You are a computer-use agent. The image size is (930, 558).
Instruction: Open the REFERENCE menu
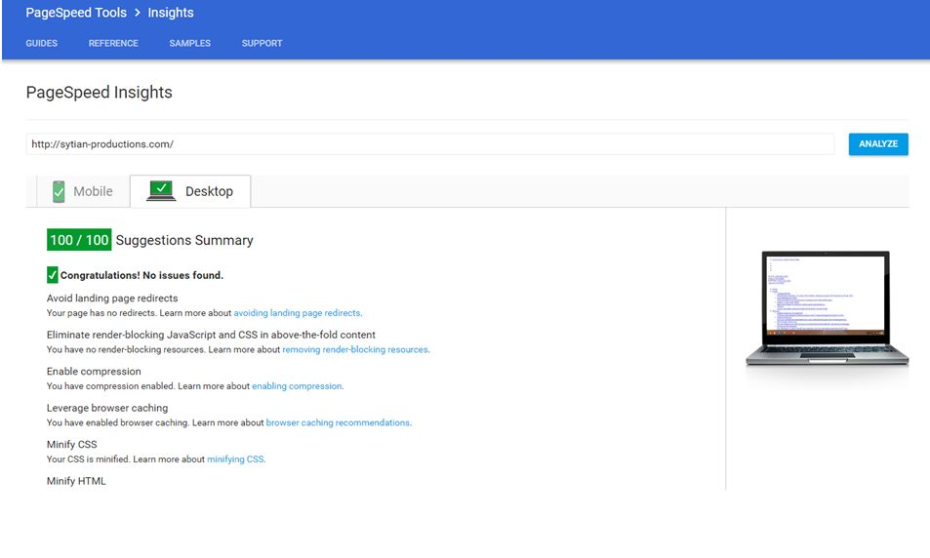click(113, 43)
